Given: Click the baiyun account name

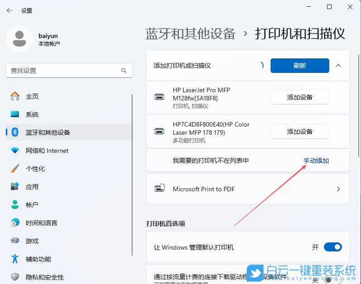Looking at the screenshot, I should pyautogui.click(x=48, y=36).
